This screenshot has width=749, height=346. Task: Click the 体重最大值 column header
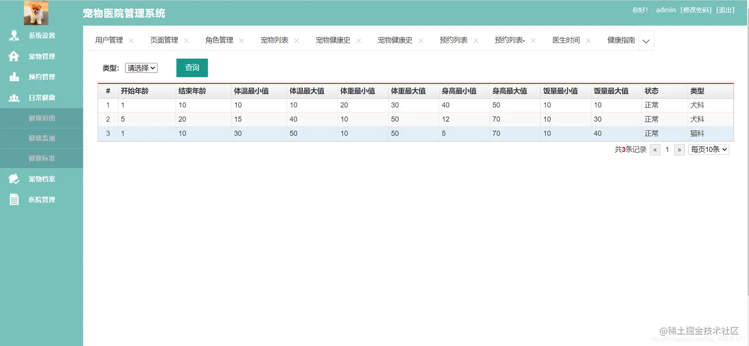tap(413, 91)
